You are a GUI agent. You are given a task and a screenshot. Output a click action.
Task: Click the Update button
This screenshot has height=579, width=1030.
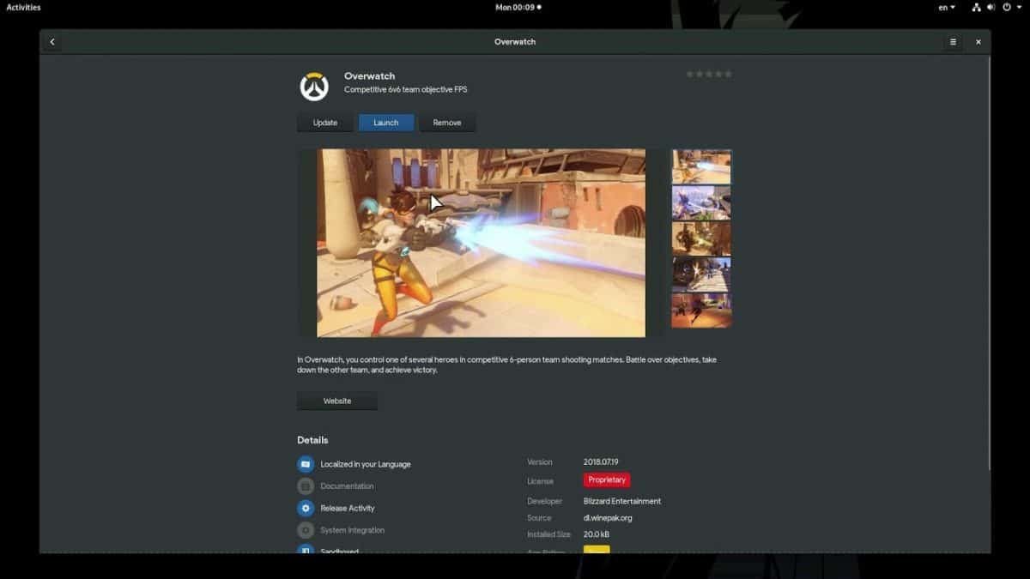325,123
